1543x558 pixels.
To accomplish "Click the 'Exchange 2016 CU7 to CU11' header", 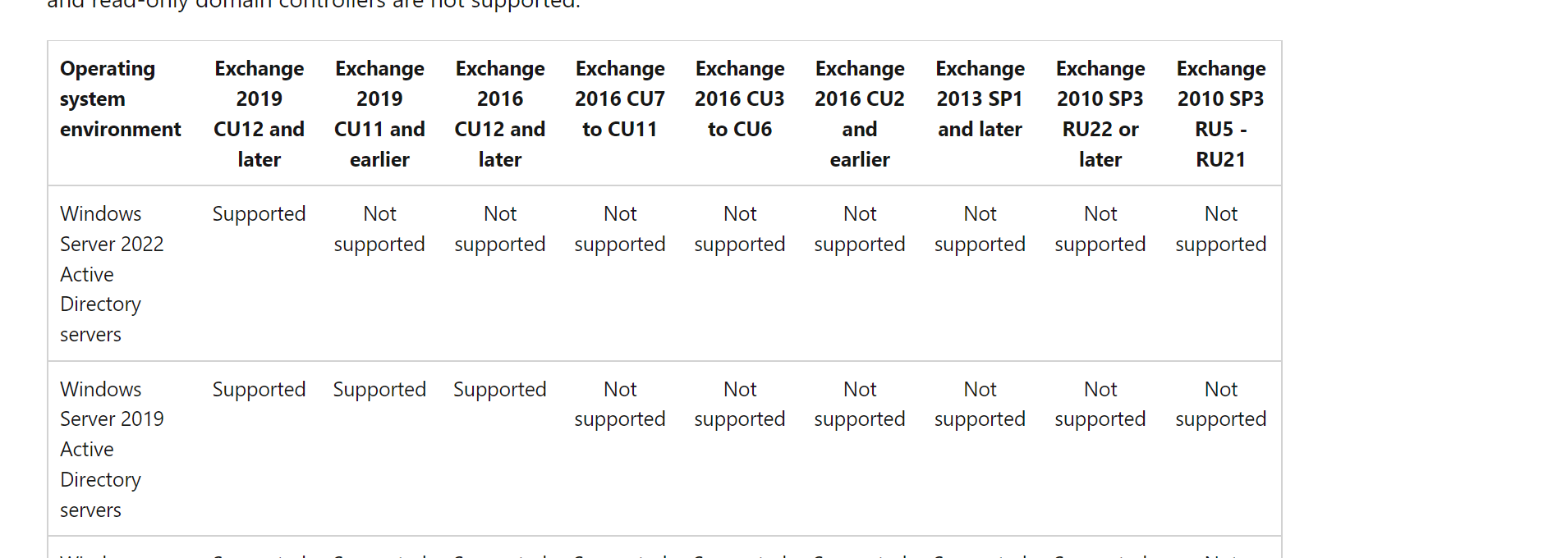I will point(620,98).
